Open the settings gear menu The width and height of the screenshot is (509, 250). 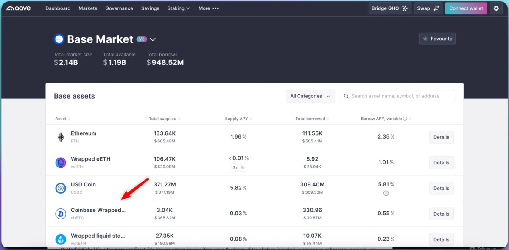pos(496,8)
